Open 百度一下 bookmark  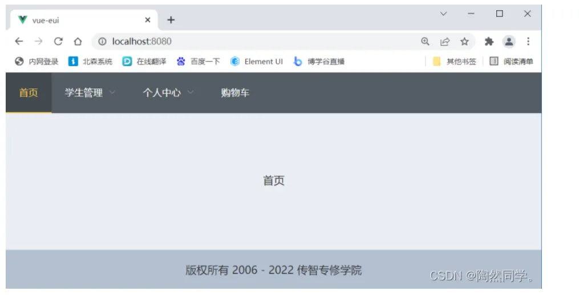[x=199, y=62]
